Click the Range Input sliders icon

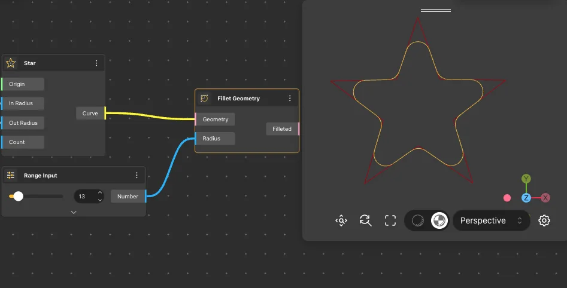pos(11,175)
